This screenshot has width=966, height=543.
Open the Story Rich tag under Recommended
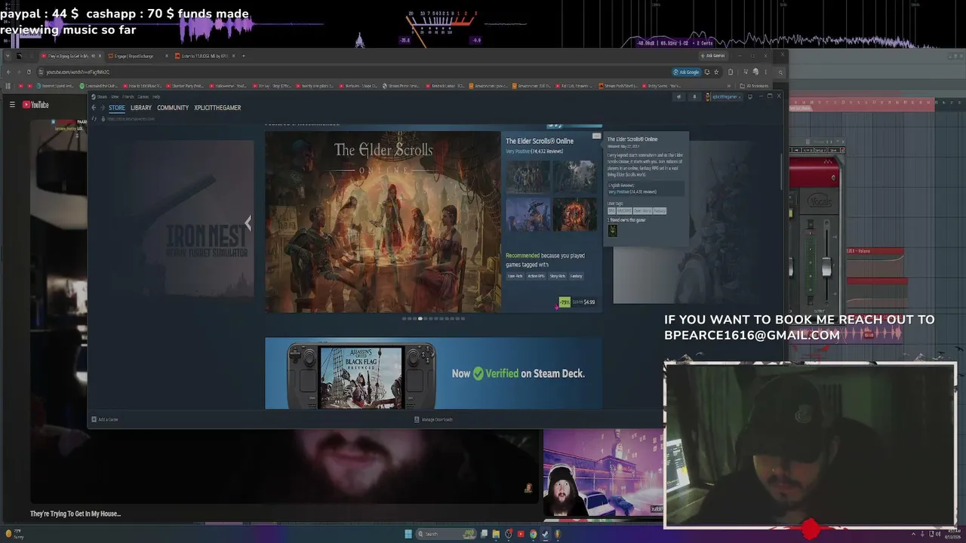click(557, 276)
